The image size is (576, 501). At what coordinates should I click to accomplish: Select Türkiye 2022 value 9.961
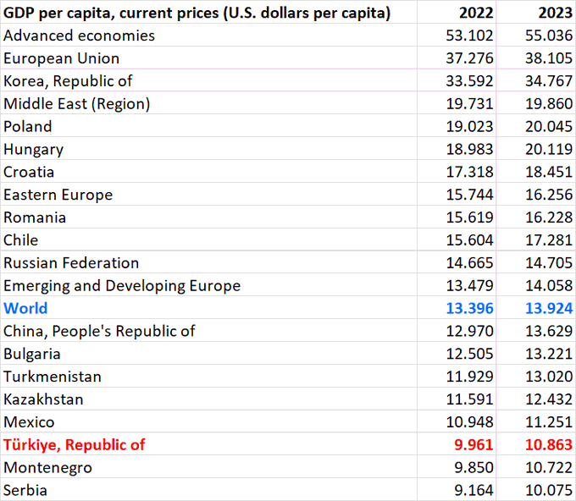pos(474,445)
